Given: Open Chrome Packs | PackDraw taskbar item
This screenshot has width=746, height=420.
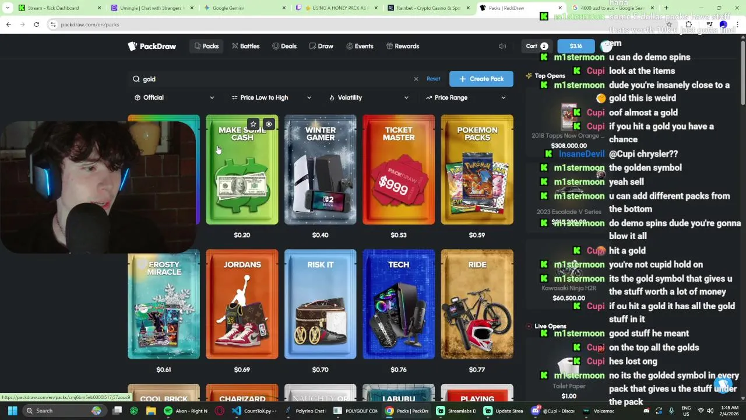Looking at the screenshot, I should (407, 411).
